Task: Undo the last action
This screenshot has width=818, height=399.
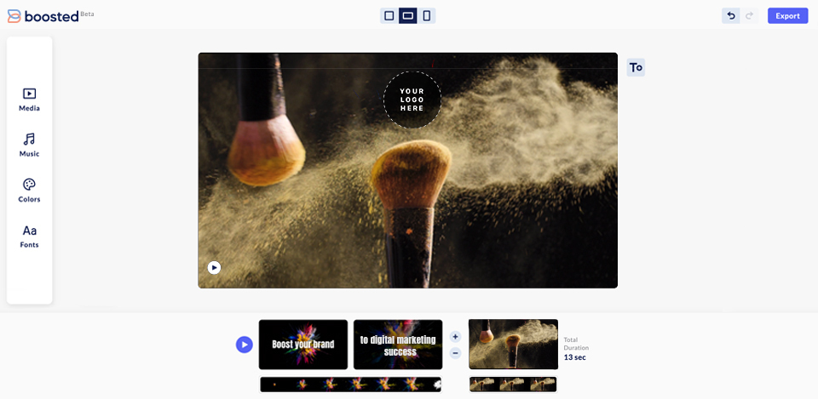Action: click(x=731, y=15)
